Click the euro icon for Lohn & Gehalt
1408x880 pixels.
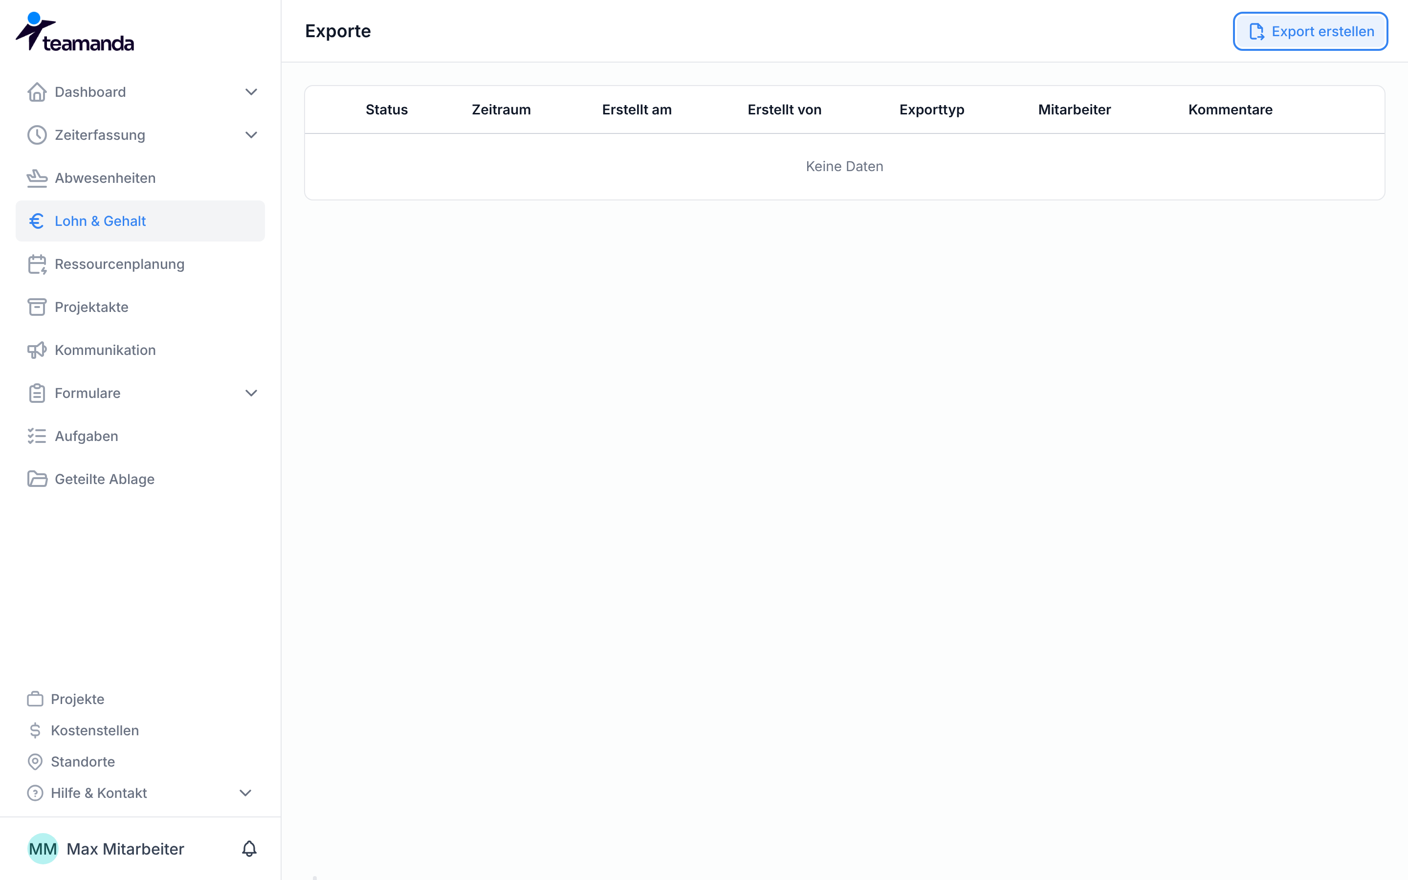click(x=37, y=221)
